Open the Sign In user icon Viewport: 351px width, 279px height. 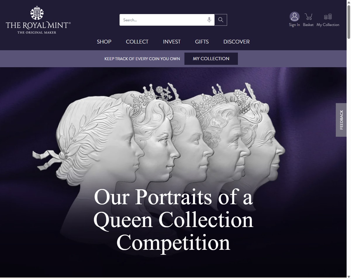click(294, 17)
